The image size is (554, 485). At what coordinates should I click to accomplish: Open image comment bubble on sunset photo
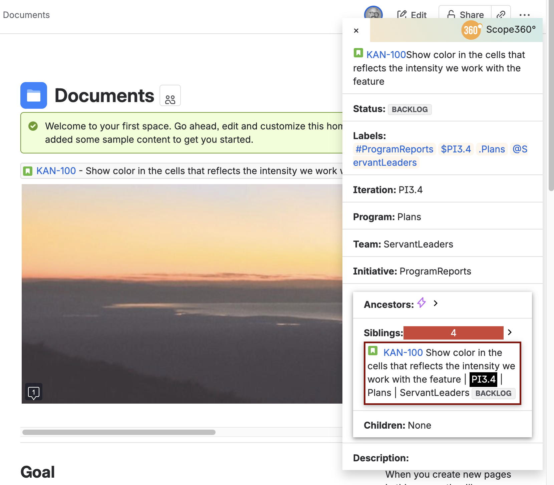pos(34,392)
